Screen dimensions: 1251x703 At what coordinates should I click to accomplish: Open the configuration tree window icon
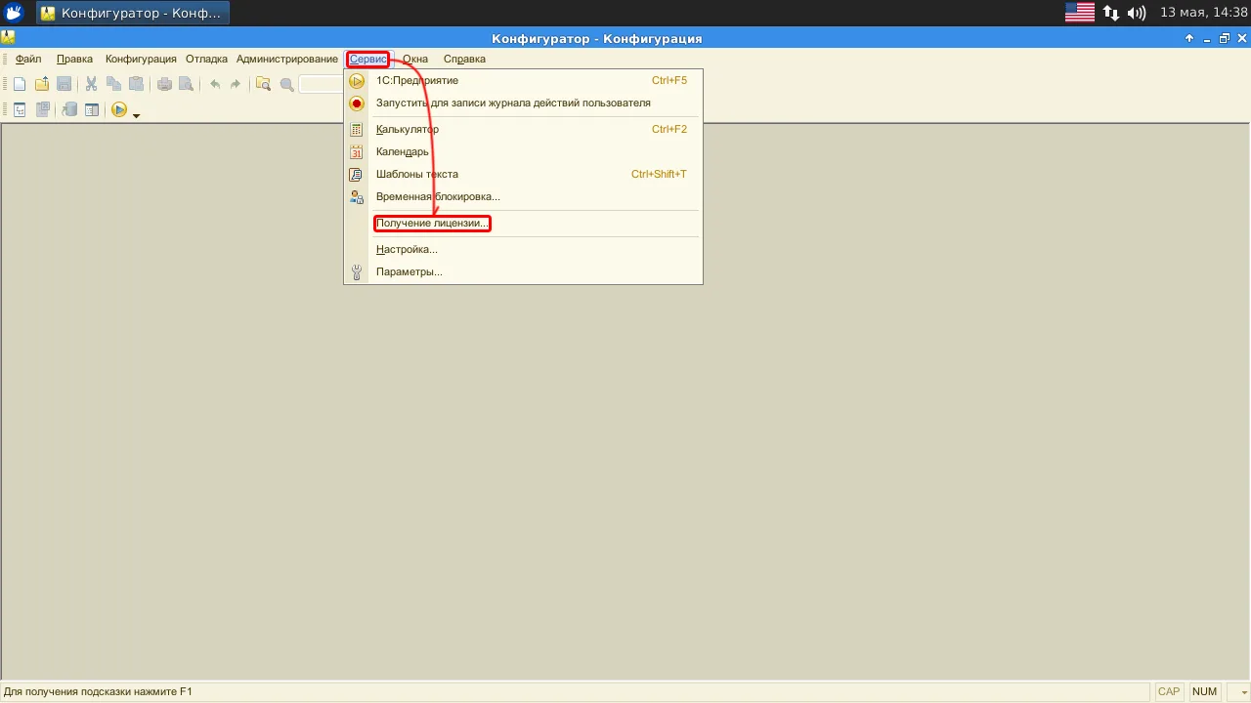coord(20,109)
